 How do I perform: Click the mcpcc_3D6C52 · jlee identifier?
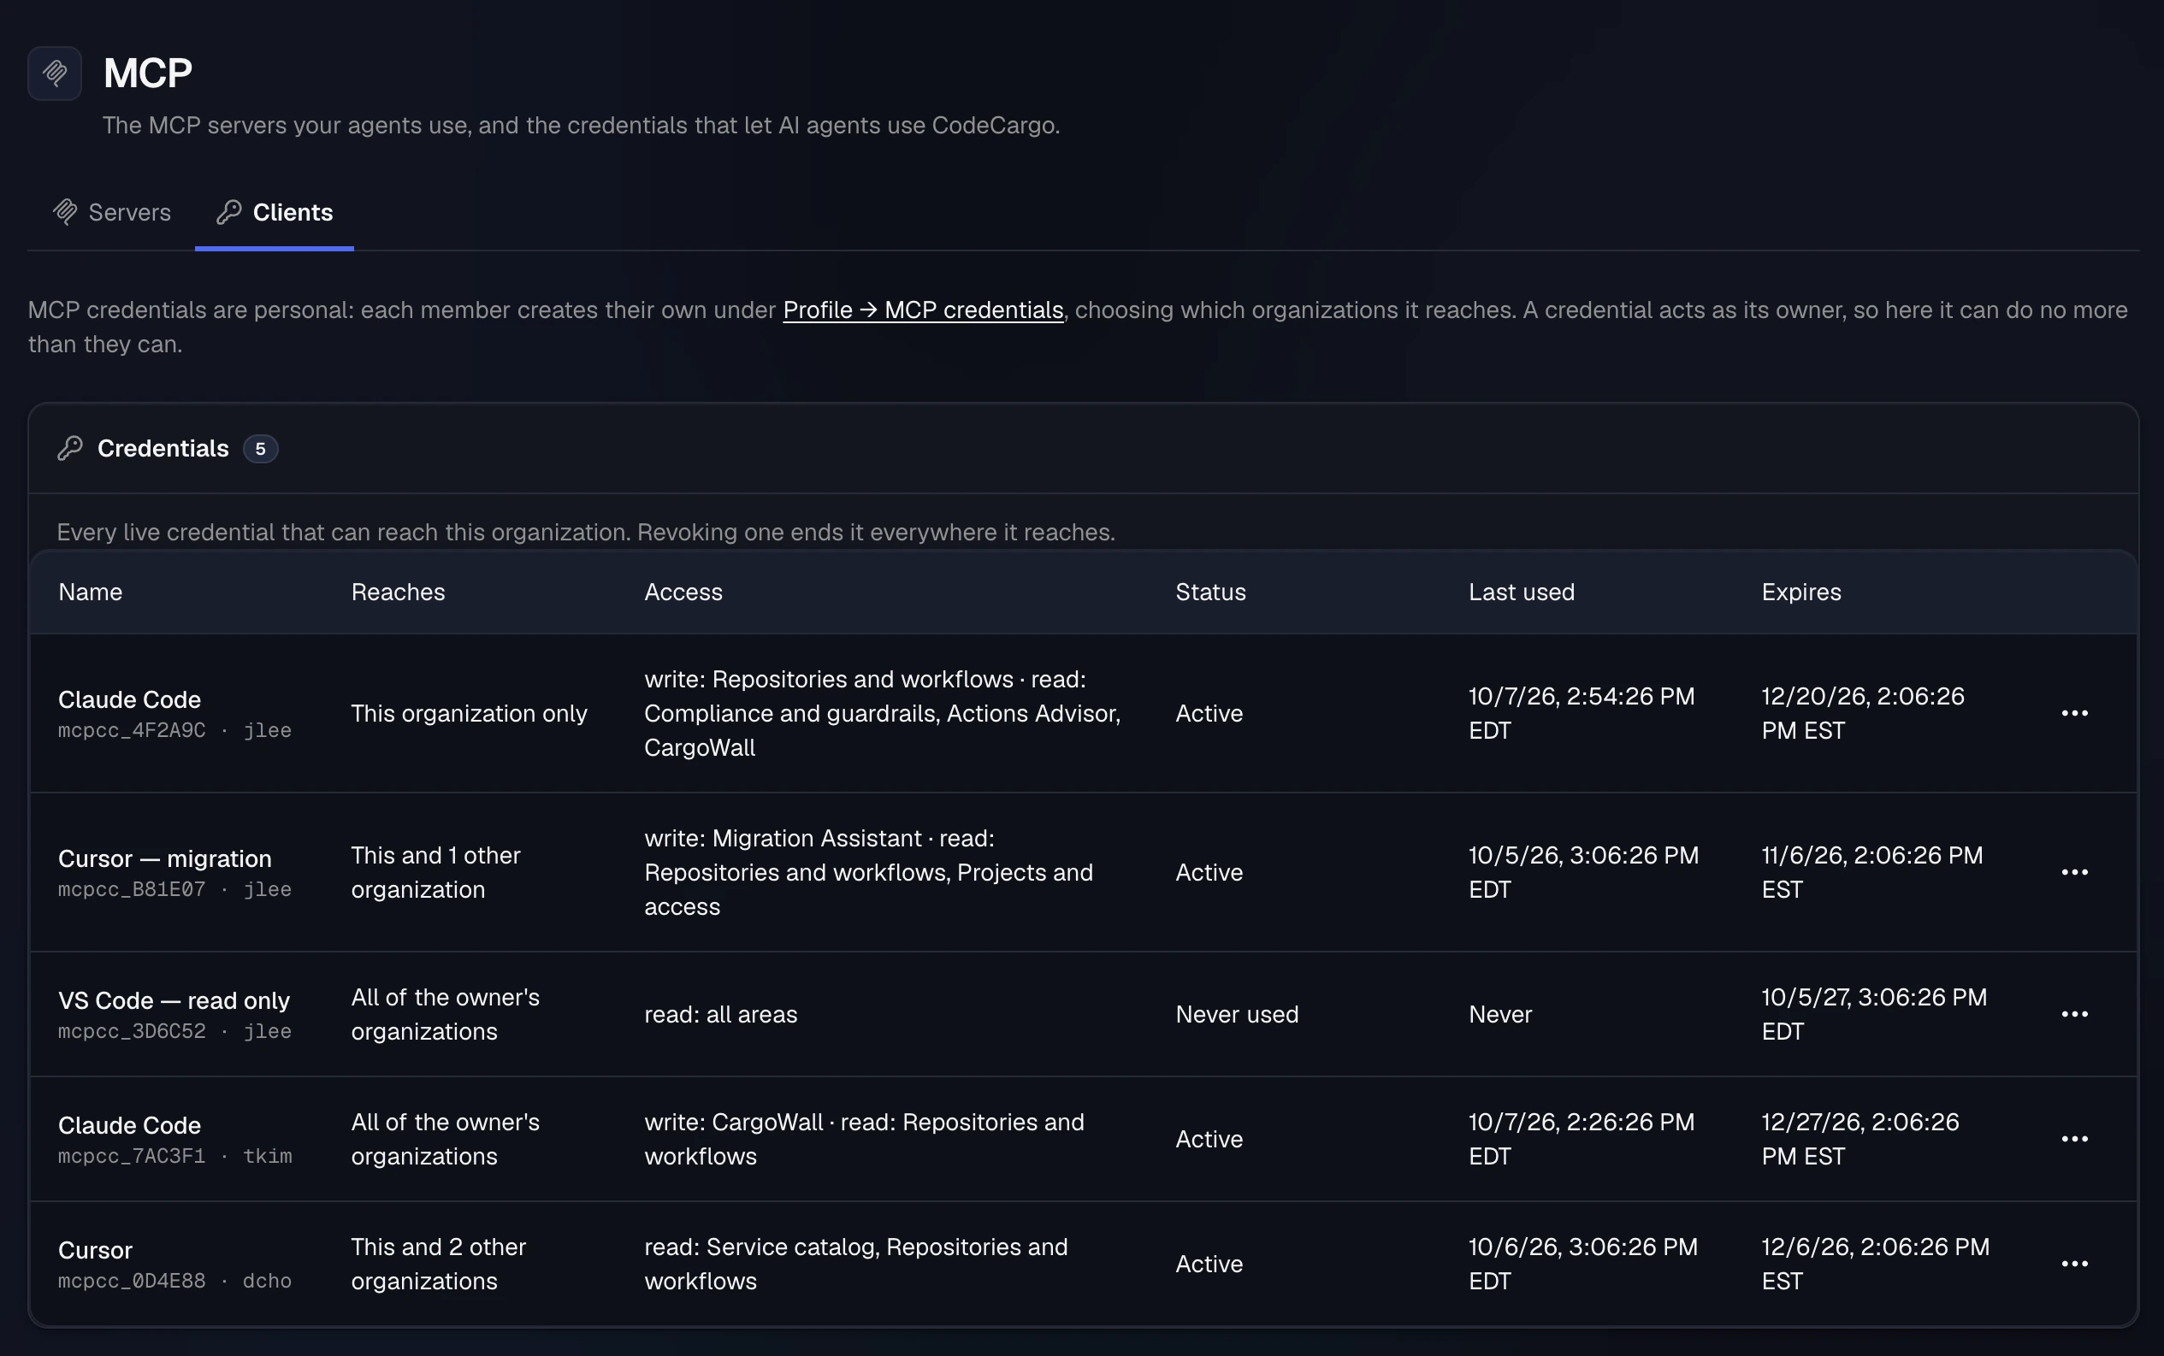pyautogui.click(x=175, y=1030)
